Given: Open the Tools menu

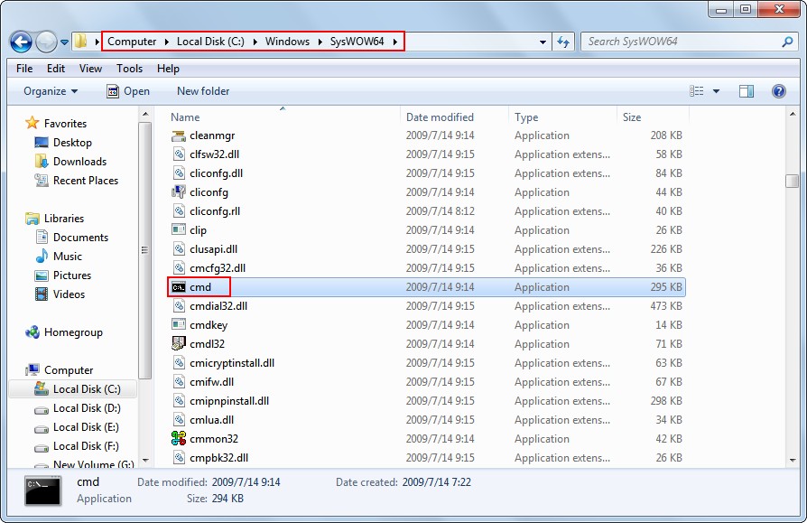Looking at the screenshot, I should click(x=129, y=69).
